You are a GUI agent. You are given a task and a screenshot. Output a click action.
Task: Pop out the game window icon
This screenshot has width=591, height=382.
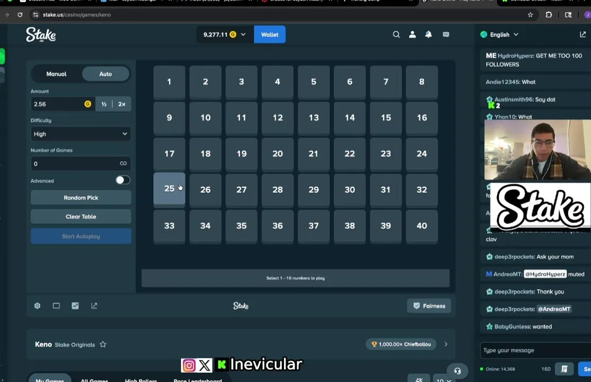point(94,306)
